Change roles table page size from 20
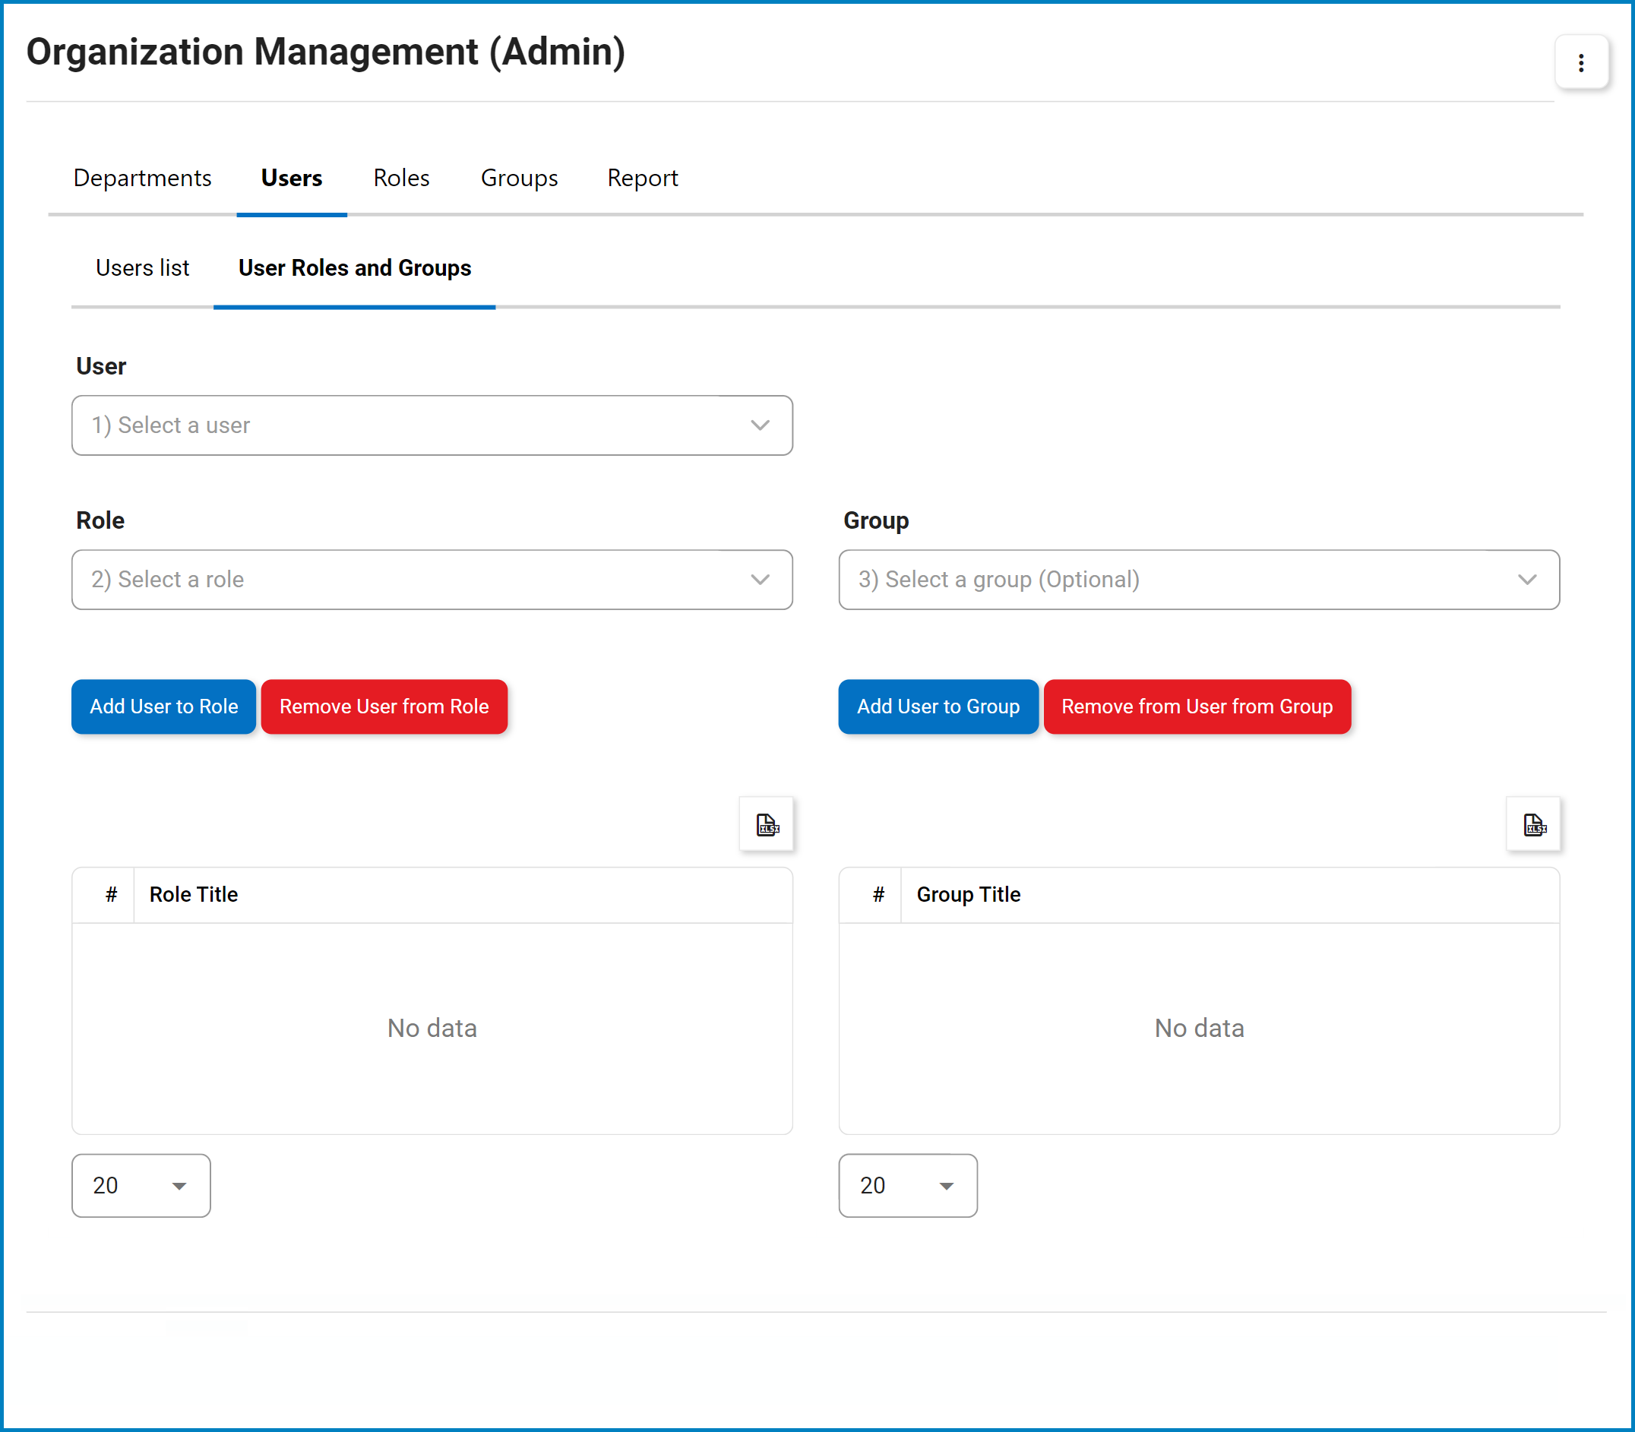This screenshot has width=1635, height=1432. point(141,1185)
